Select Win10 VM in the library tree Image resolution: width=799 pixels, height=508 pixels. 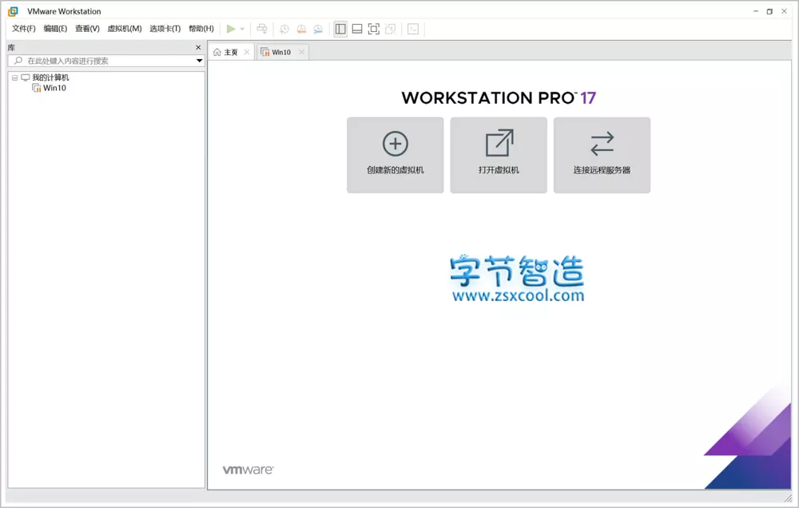pos(54,88)
